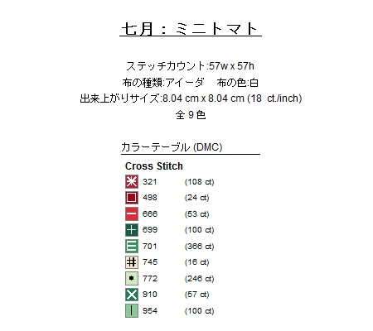The image size is (373, 331).
Task: Click thread number 954 label
Action: click(x=150, y=311)
